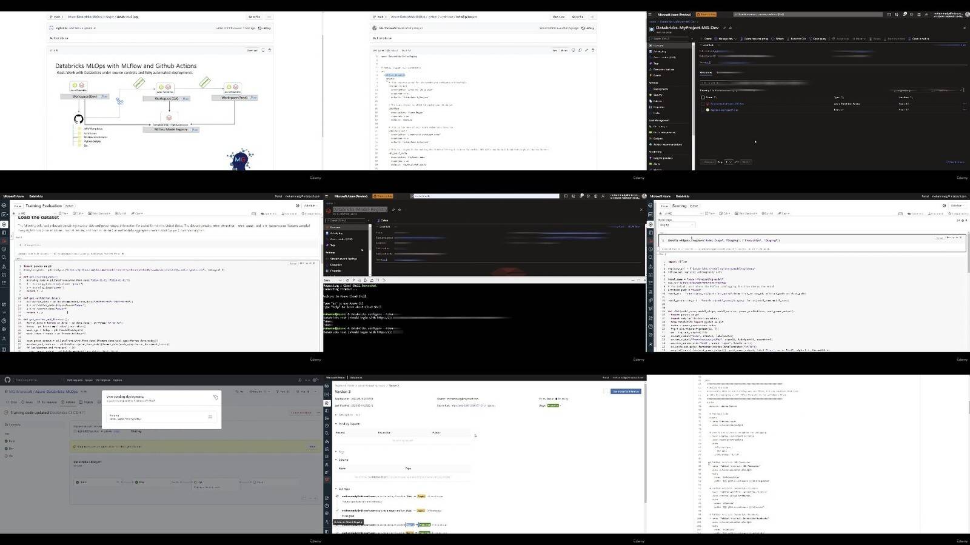Close the Databricks-MyProject-MG-Dev blade
970x545 pixels.
click(964, 28)
